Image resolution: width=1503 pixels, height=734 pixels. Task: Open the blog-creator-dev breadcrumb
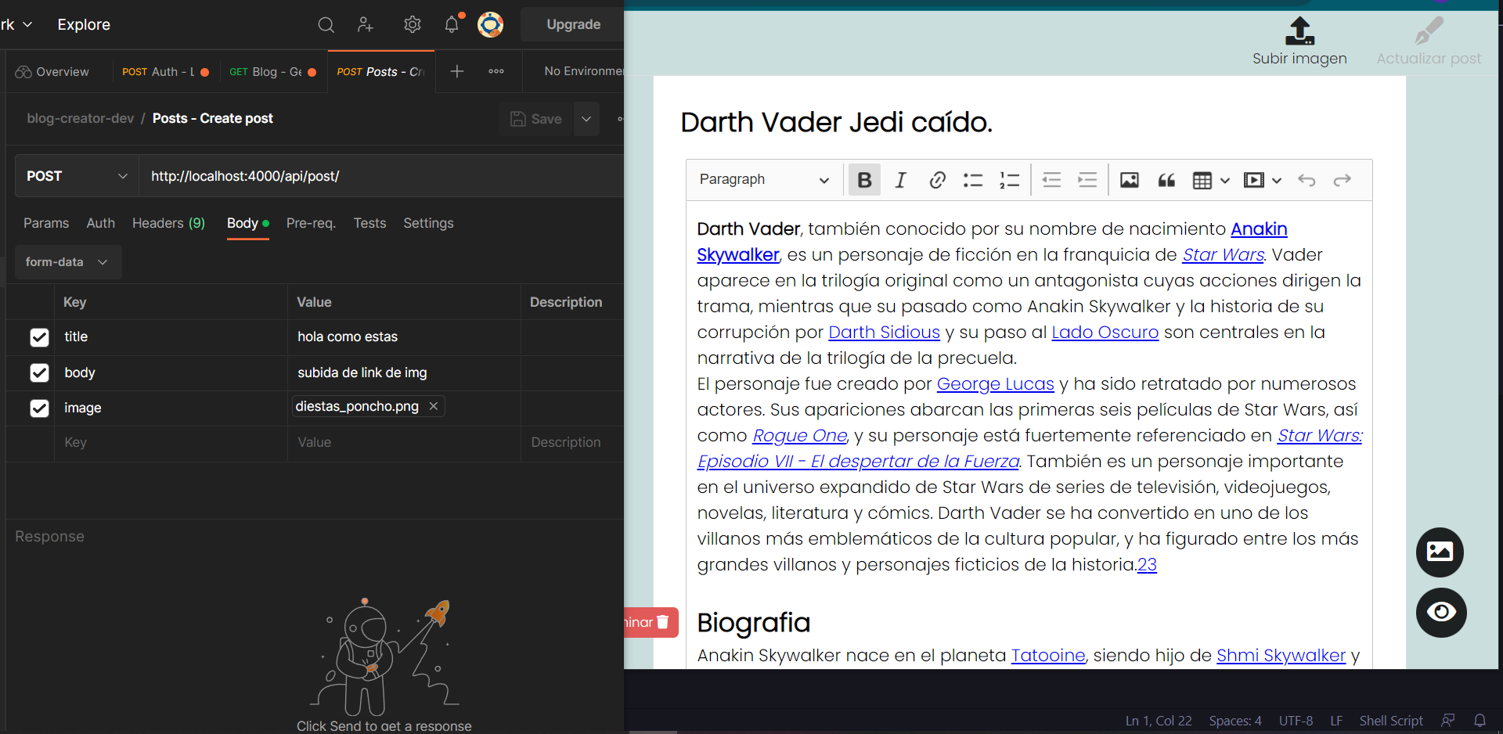point(81,118)
